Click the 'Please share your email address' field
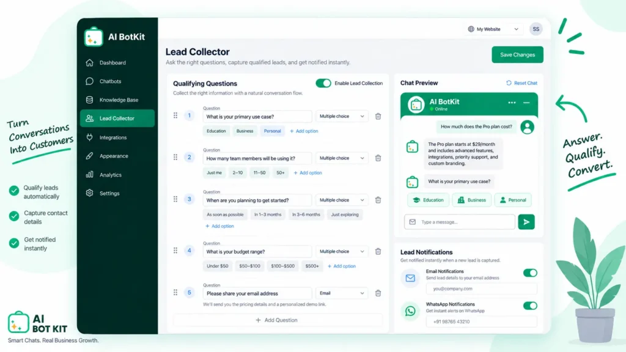 257,293
